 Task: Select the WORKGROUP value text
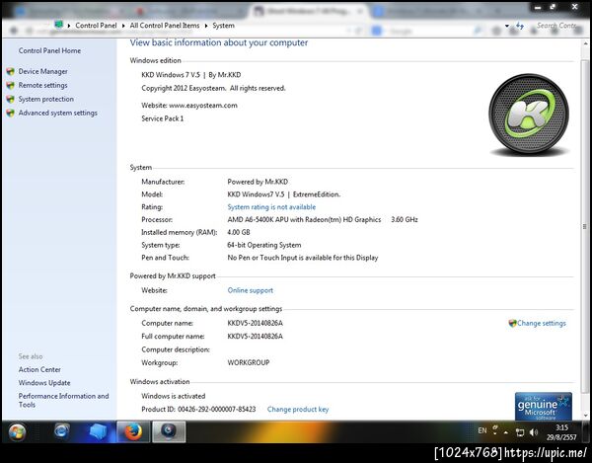249,362
